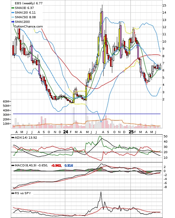The width and height of the screenshot is (175, 218).
Task: Click the red MACD value -0.962
Action: pos(56,166)
